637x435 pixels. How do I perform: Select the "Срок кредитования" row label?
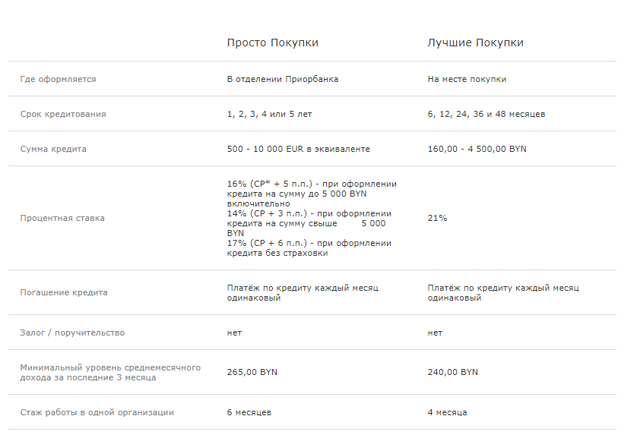[63, 114]
